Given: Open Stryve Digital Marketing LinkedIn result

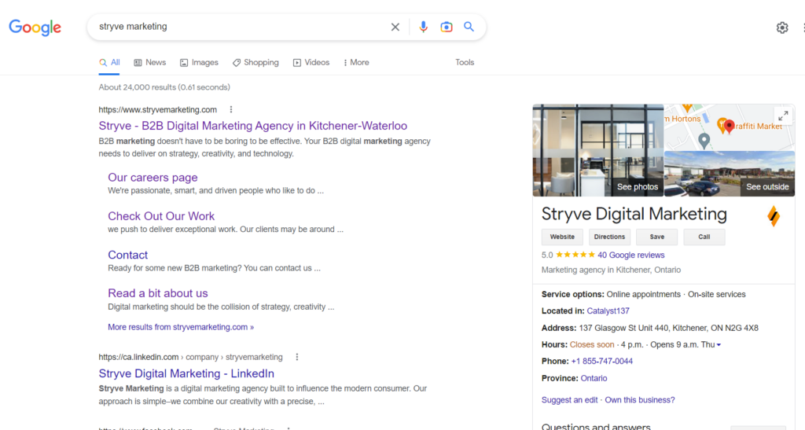Looking at the screenshot, I should 186,373.
